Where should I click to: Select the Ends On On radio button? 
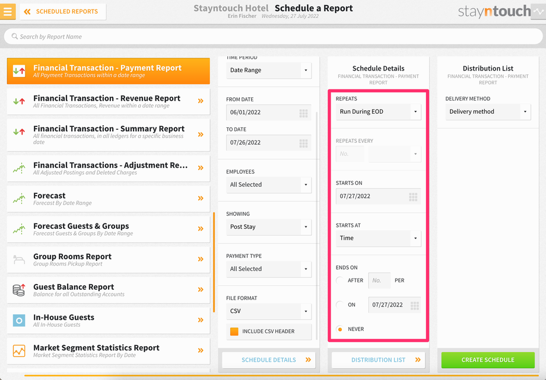point(340,305)
